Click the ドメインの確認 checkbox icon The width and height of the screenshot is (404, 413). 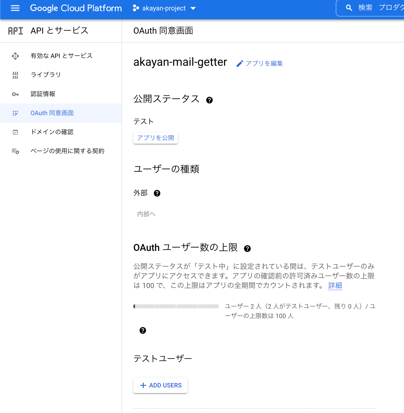(15, 132)
